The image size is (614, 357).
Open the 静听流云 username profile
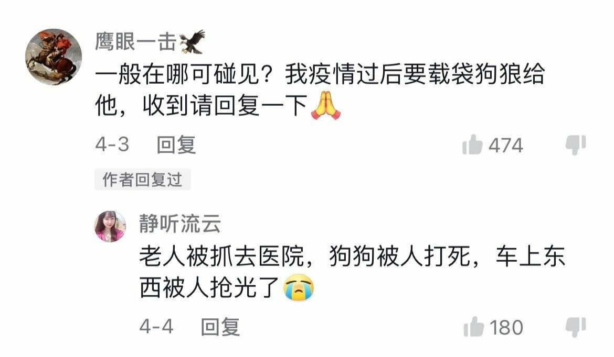click(180, 224)
